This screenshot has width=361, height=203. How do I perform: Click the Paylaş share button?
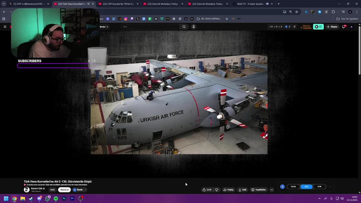[228, 190]
